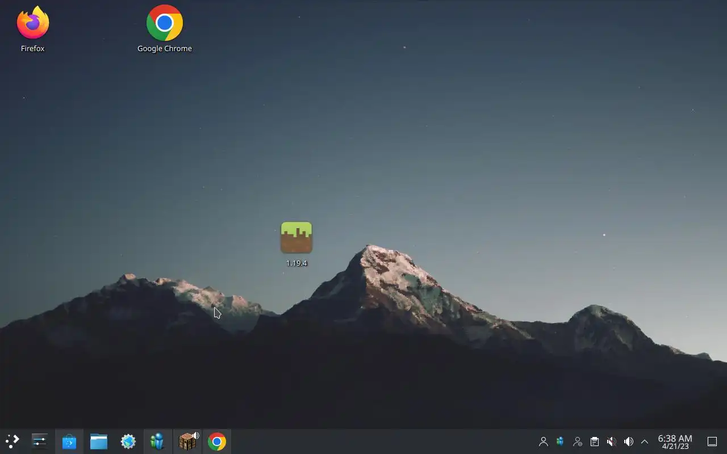Open Google Chrome from the taskbar
This screenshot has width=727, height=454.
217,442
